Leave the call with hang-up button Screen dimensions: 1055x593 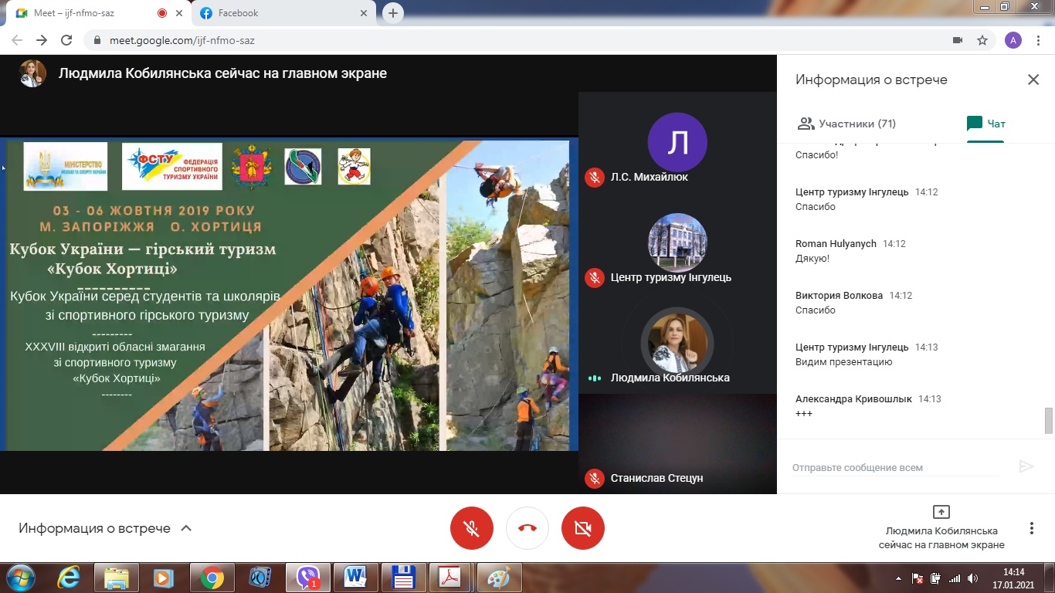pos(527,528)
